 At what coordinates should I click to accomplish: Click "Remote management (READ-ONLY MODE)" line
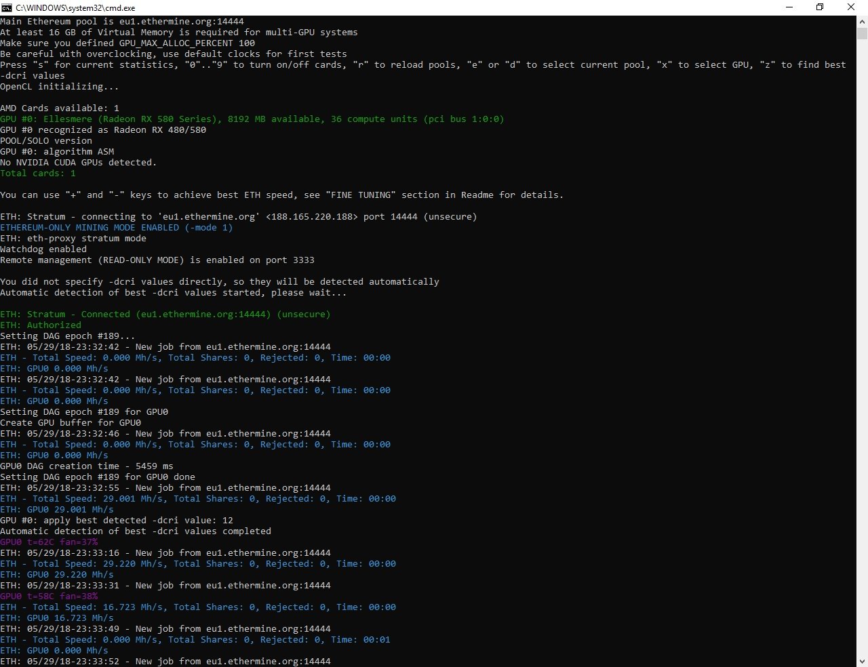click(157, 260)
